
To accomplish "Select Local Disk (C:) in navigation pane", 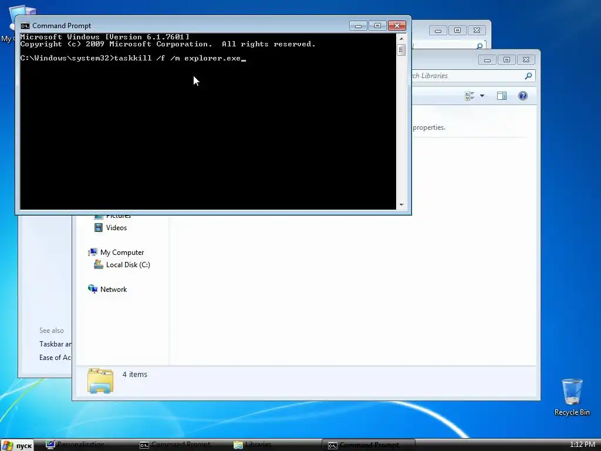I will click(x=128, y=265).
